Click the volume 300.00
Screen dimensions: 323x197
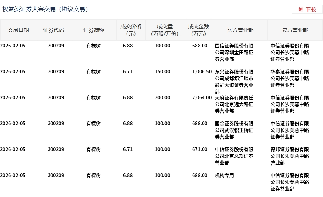coord(163,97)
